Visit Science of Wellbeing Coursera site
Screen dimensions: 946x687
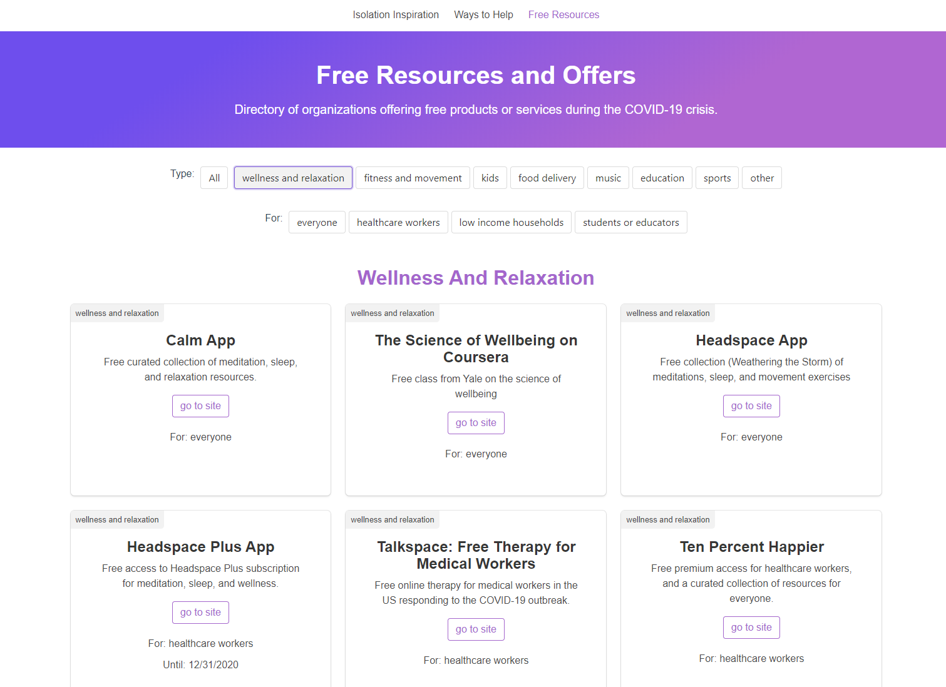tap(476, 423)
